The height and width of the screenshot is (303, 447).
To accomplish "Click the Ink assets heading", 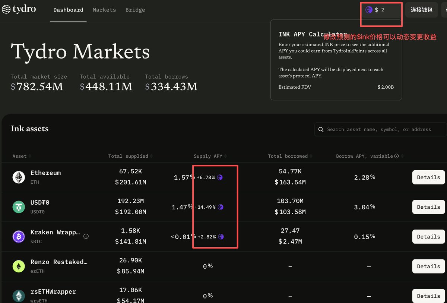I will [30, 129].
